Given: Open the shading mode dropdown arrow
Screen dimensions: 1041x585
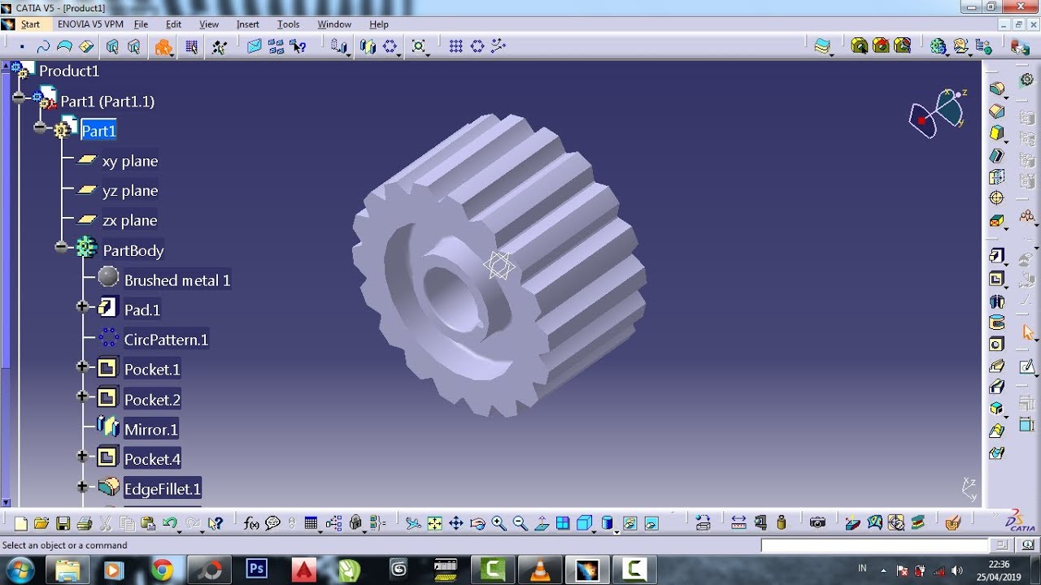Looking at the screenshot, I should (616, 531).
